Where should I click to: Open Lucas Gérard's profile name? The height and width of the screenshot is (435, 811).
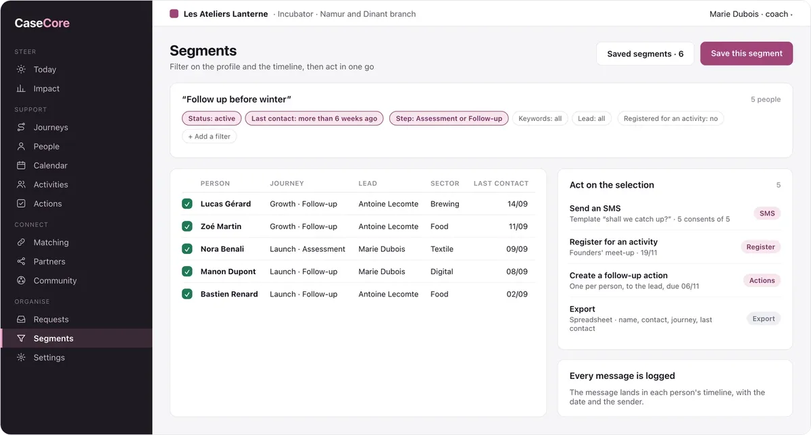click(226, 204)
